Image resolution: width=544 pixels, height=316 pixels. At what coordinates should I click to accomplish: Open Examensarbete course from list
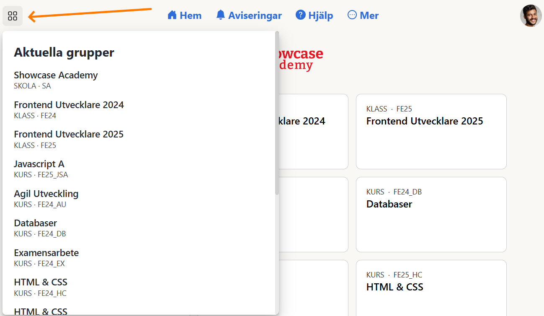tap(46, 253)
